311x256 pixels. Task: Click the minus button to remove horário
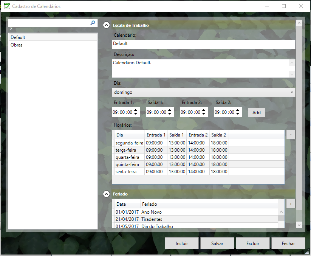click(x=291, y=135)
